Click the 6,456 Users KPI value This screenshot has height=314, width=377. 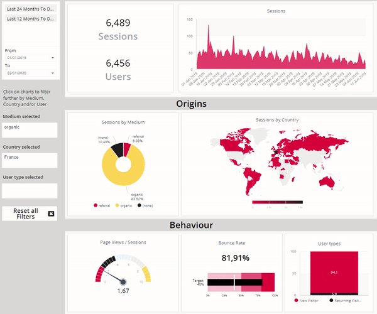pos(118,63)
